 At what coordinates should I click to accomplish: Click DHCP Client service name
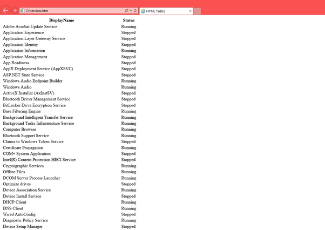(15, 202)
